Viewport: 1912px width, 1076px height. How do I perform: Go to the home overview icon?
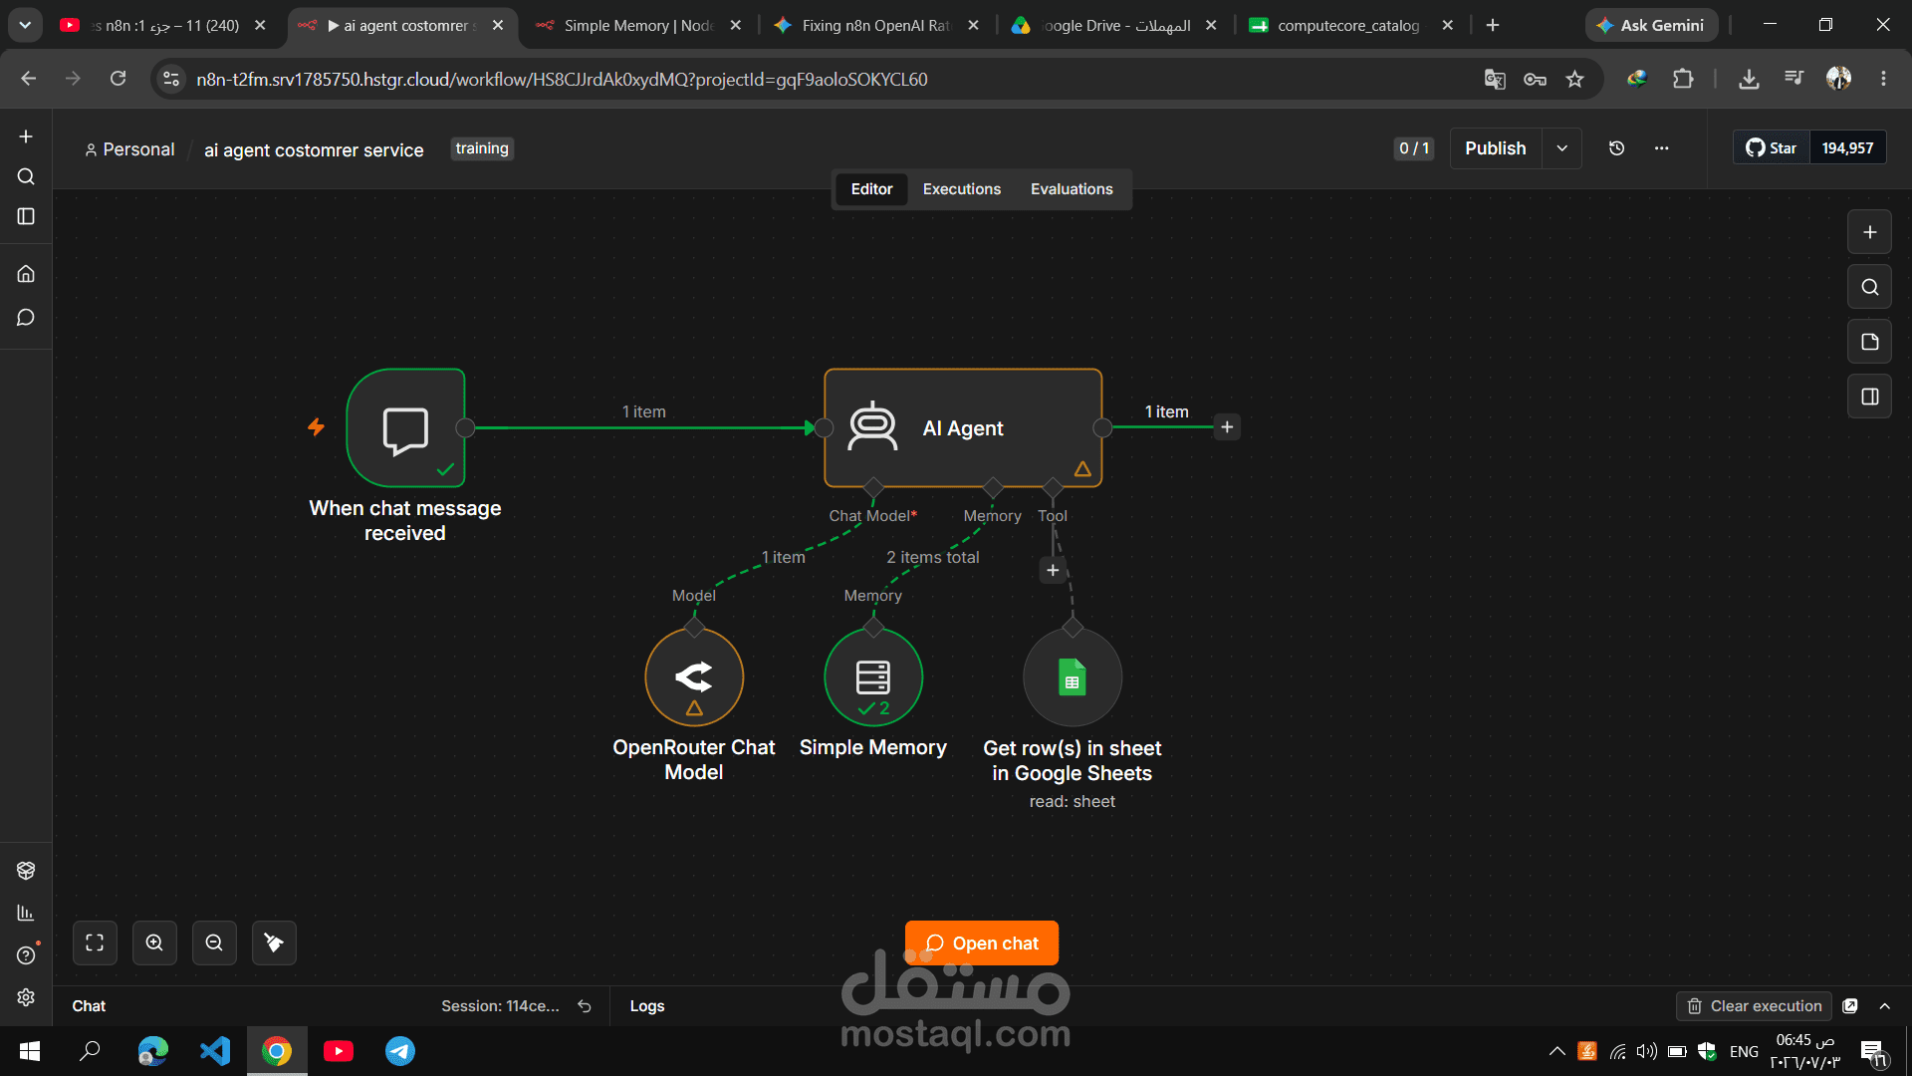click(x=26, y=273)
